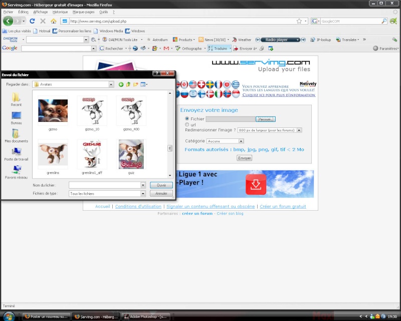Image resolution: width=401 pixels, height=321 pixels.
Task: Click Envoyer à in the Google toolbar
Action: pos(245,48)
